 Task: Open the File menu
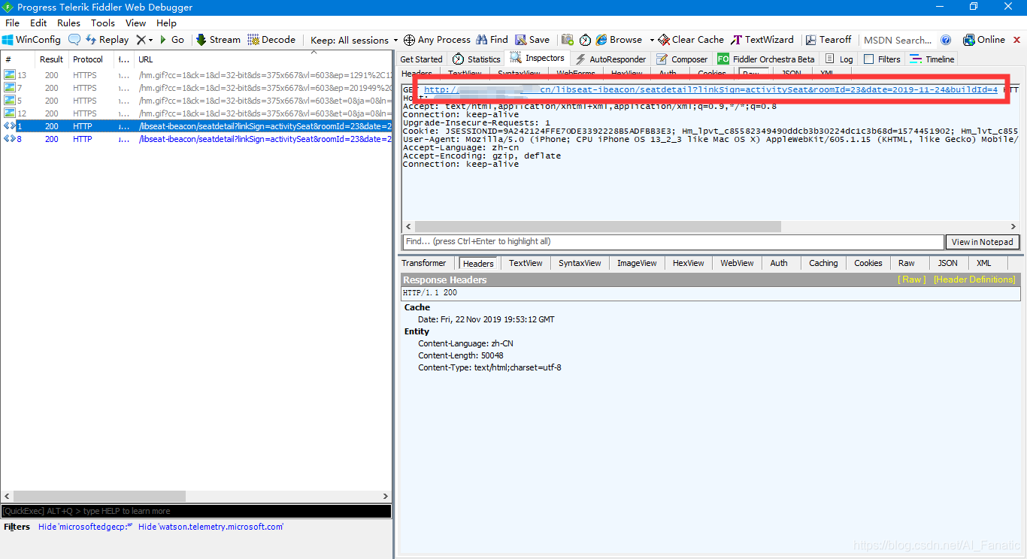click(12, 23)
